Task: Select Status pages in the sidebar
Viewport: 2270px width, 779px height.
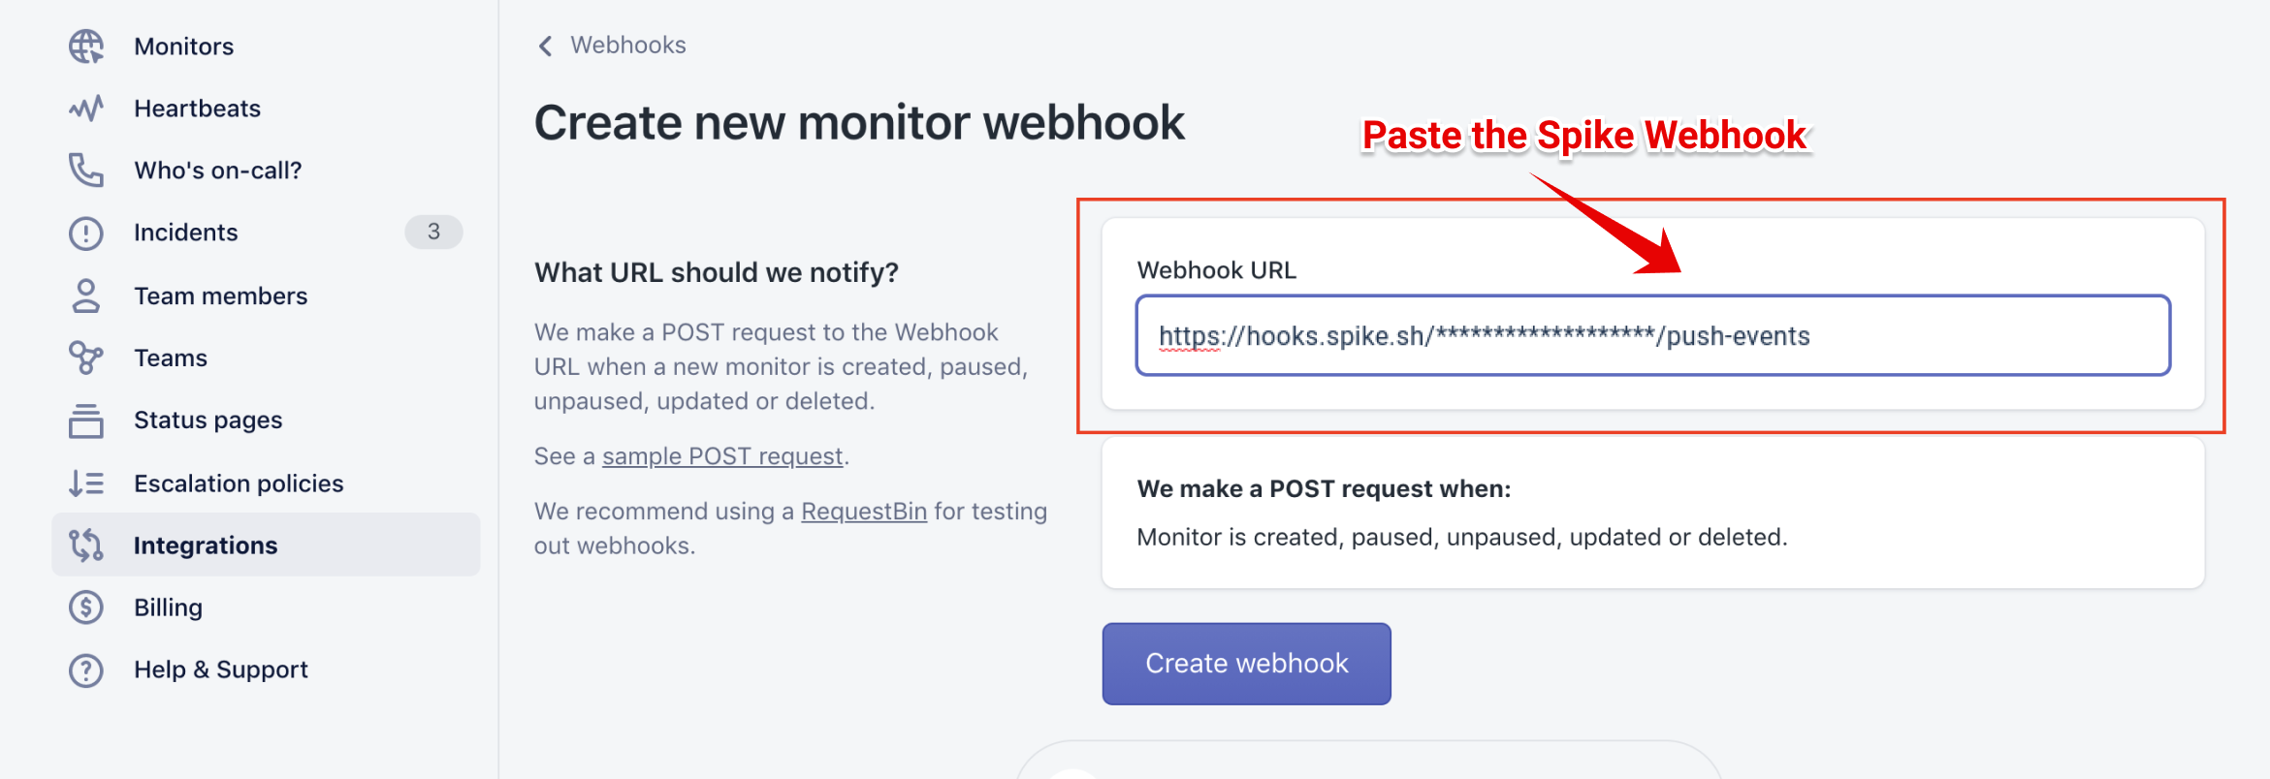Action: coord(208,421)
